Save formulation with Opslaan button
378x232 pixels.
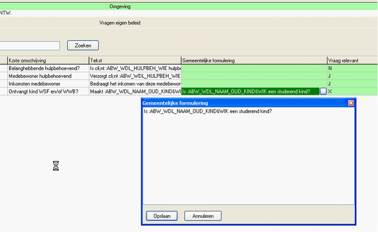[x=162, y=216]
